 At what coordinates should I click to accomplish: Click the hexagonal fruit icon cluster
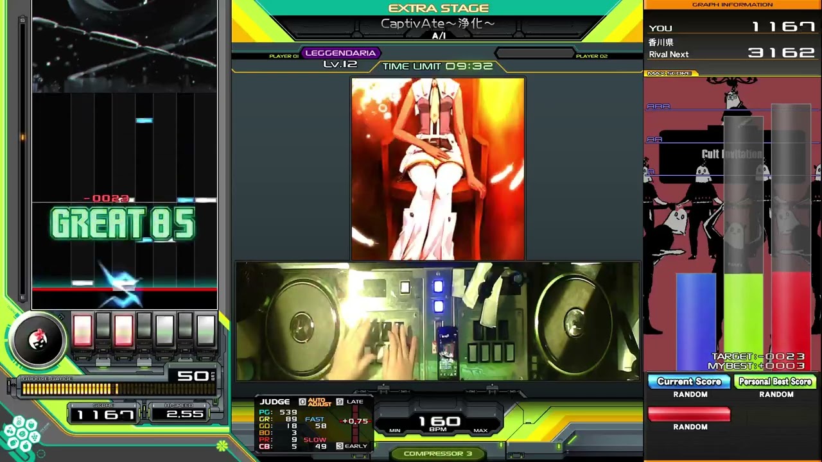[22, 435]
